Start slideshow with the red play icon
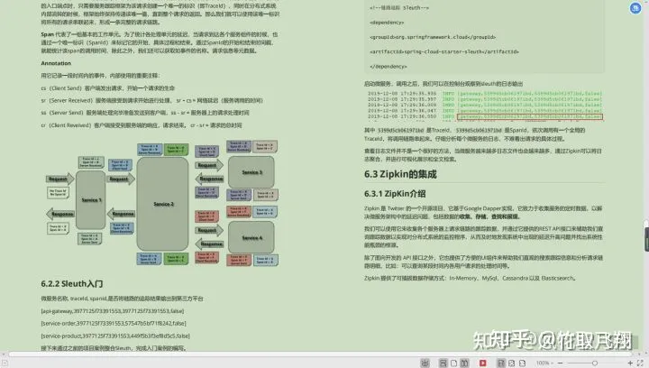 pyautogui.click(x=482, y=363)
